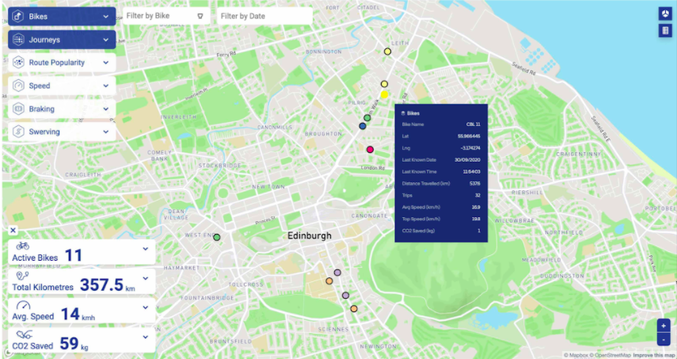Click the Distance Travelled (km) row
The height and width of the screenshot is (359, 677).
pyautogui.click(x=441, y=184)
